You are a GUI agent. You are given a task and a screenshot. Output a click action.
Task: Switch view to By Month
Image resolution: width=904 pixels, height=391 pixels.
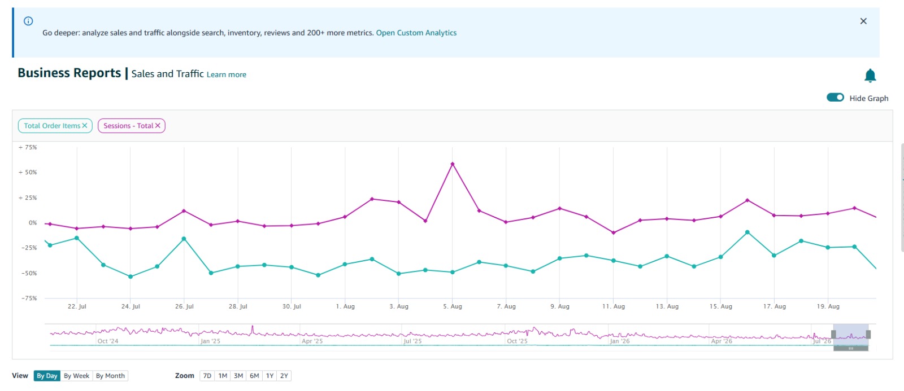(110, 376)
